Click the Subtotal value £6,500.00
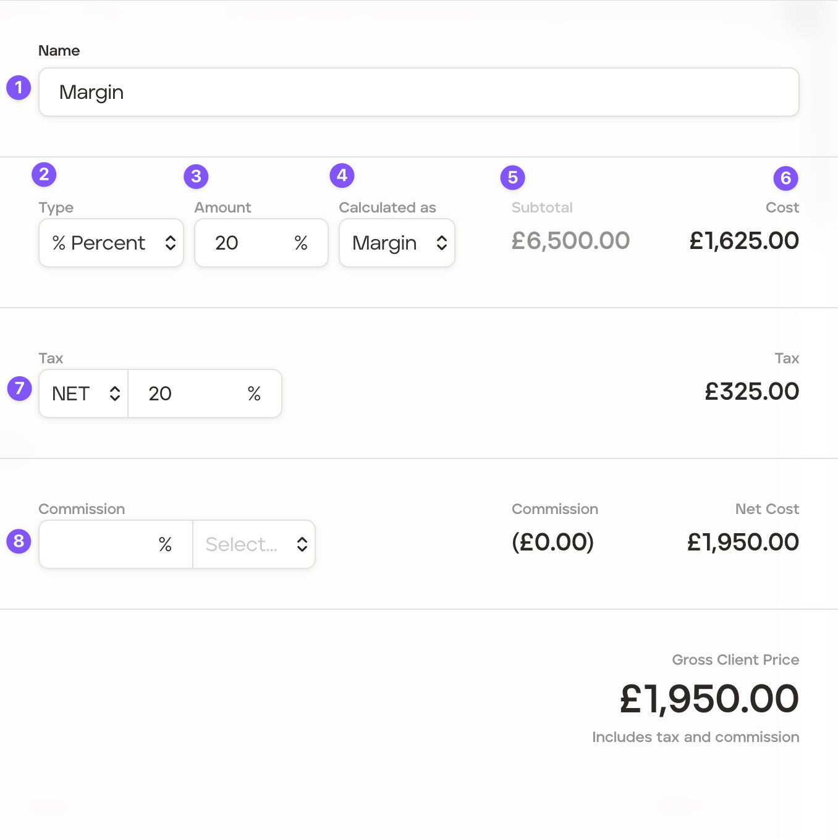 tap(570, 241)
